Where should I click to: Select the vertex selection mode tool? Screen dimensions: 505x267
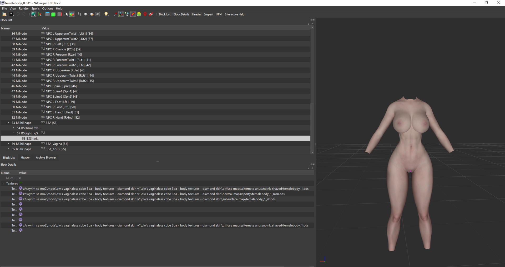(40, 14)
